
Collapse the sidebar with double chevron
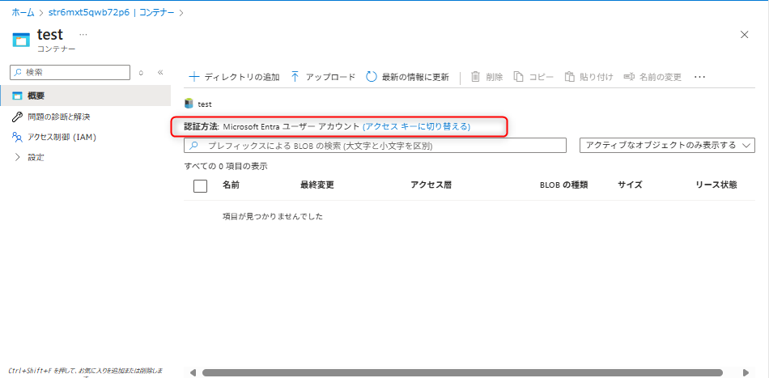point(160,73)
